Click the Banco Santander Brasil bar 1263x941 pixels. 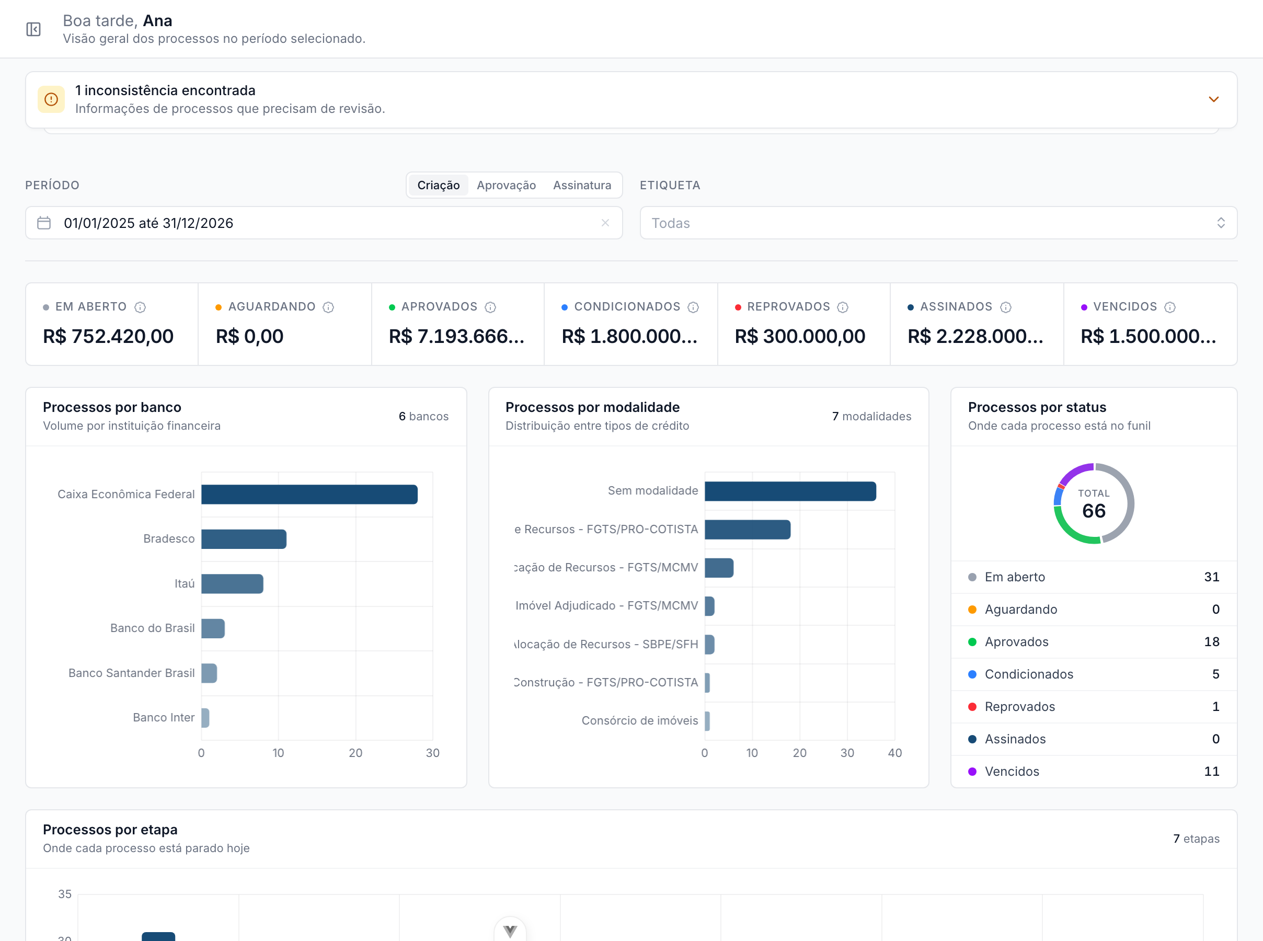pos(209,673)
